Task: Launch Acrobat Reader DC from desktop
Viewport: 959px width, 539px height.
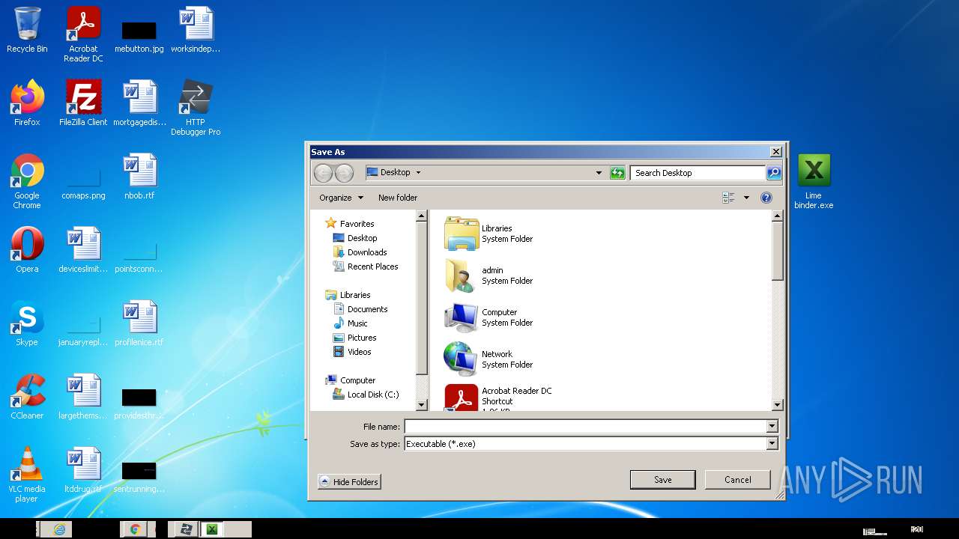Action: 83,34
